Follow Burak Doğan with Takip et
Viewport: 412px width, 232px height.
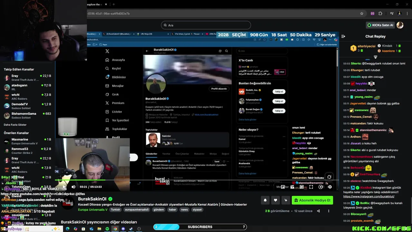(279, 111)
